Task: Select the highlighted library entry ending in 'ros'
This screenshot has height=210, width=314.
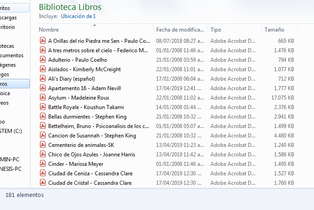Action: (14, 84)
